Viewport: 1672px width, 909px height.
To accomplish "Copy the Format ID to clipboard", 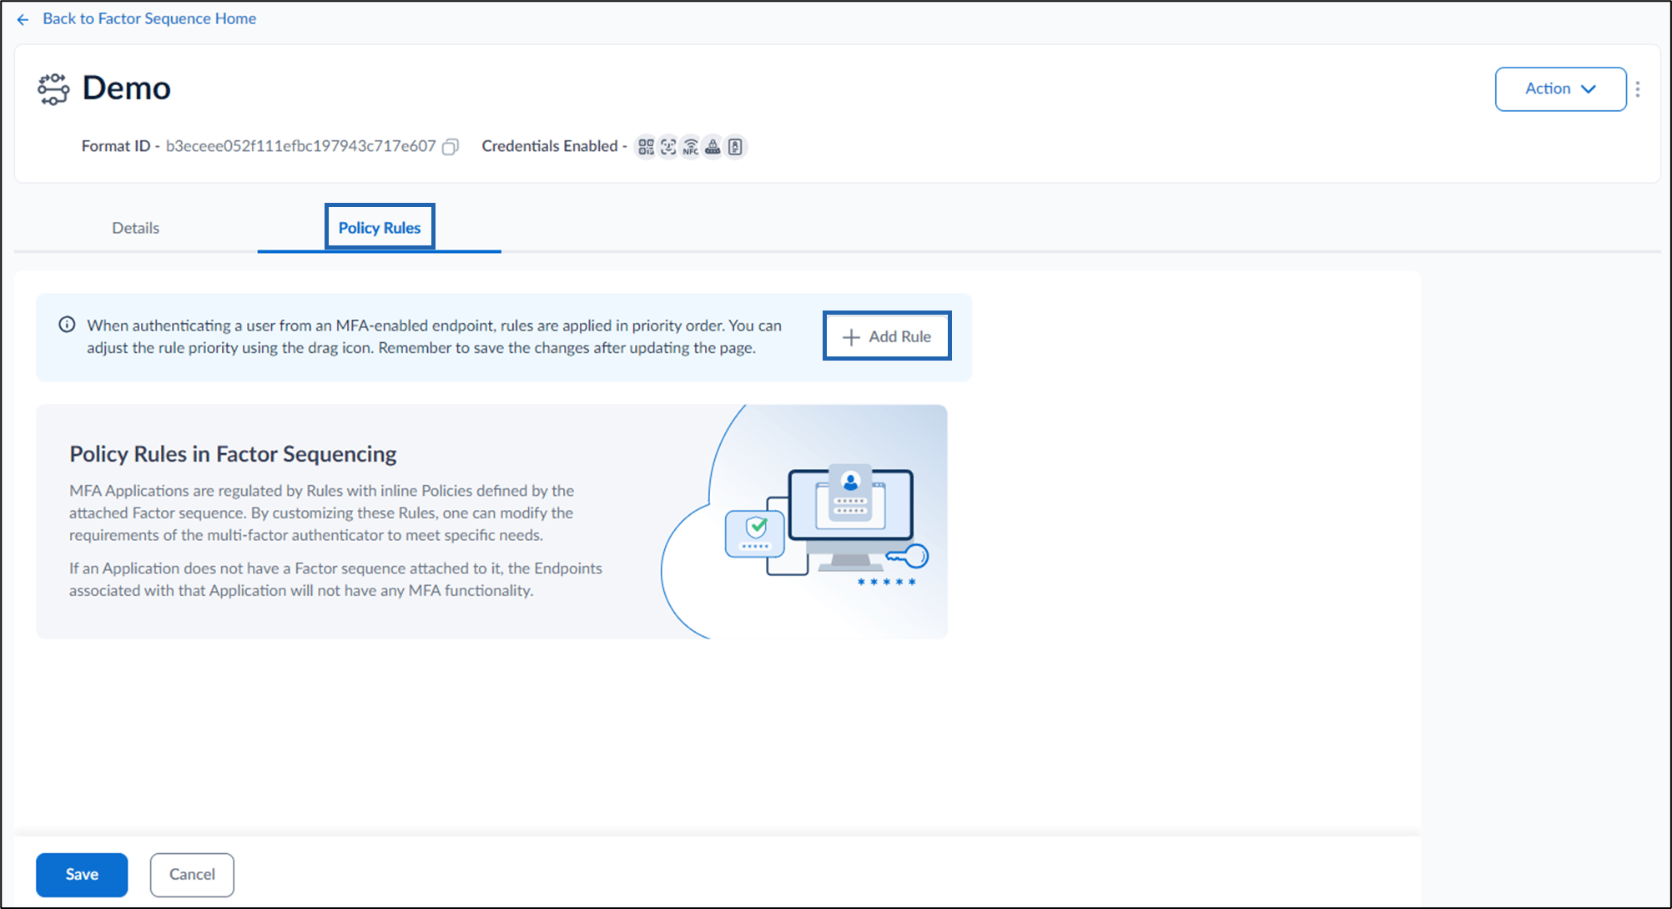I will point(451,147).
